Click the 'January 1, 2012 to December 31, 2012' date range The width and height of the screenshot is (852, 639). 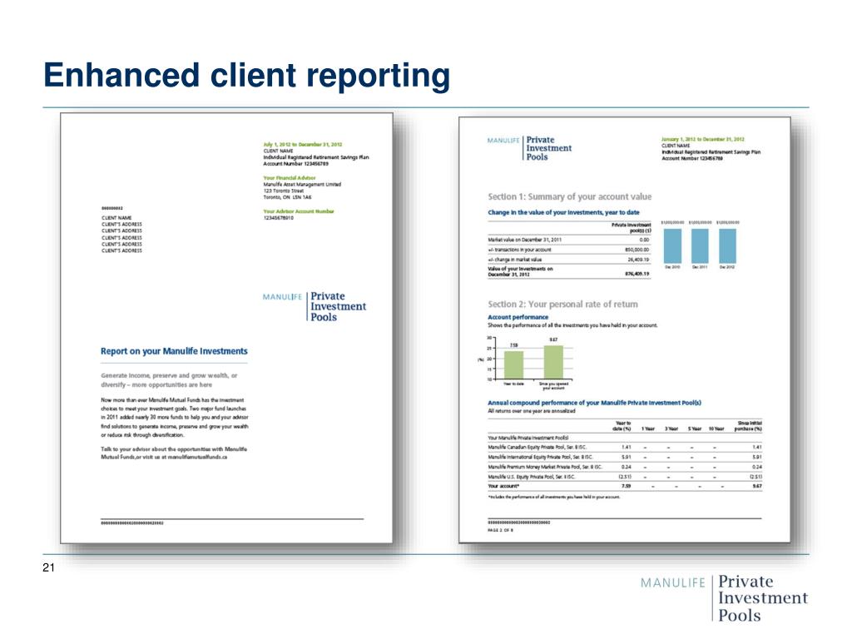(x=702, y=139)
